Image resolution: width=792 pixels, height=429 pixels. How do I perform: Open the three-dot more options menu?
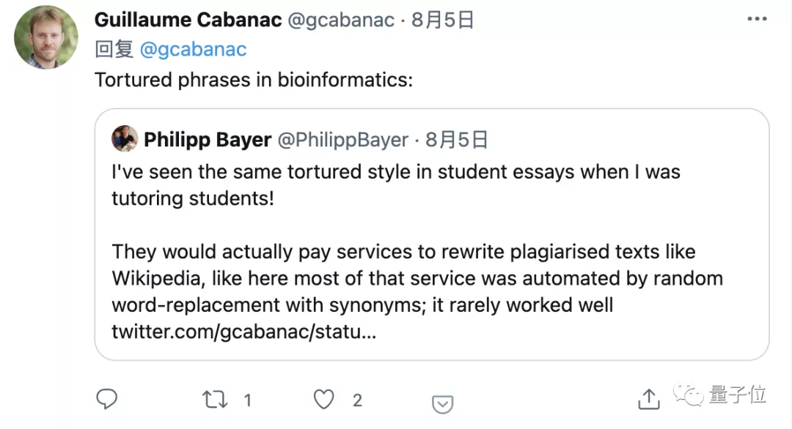click(757, 18)
